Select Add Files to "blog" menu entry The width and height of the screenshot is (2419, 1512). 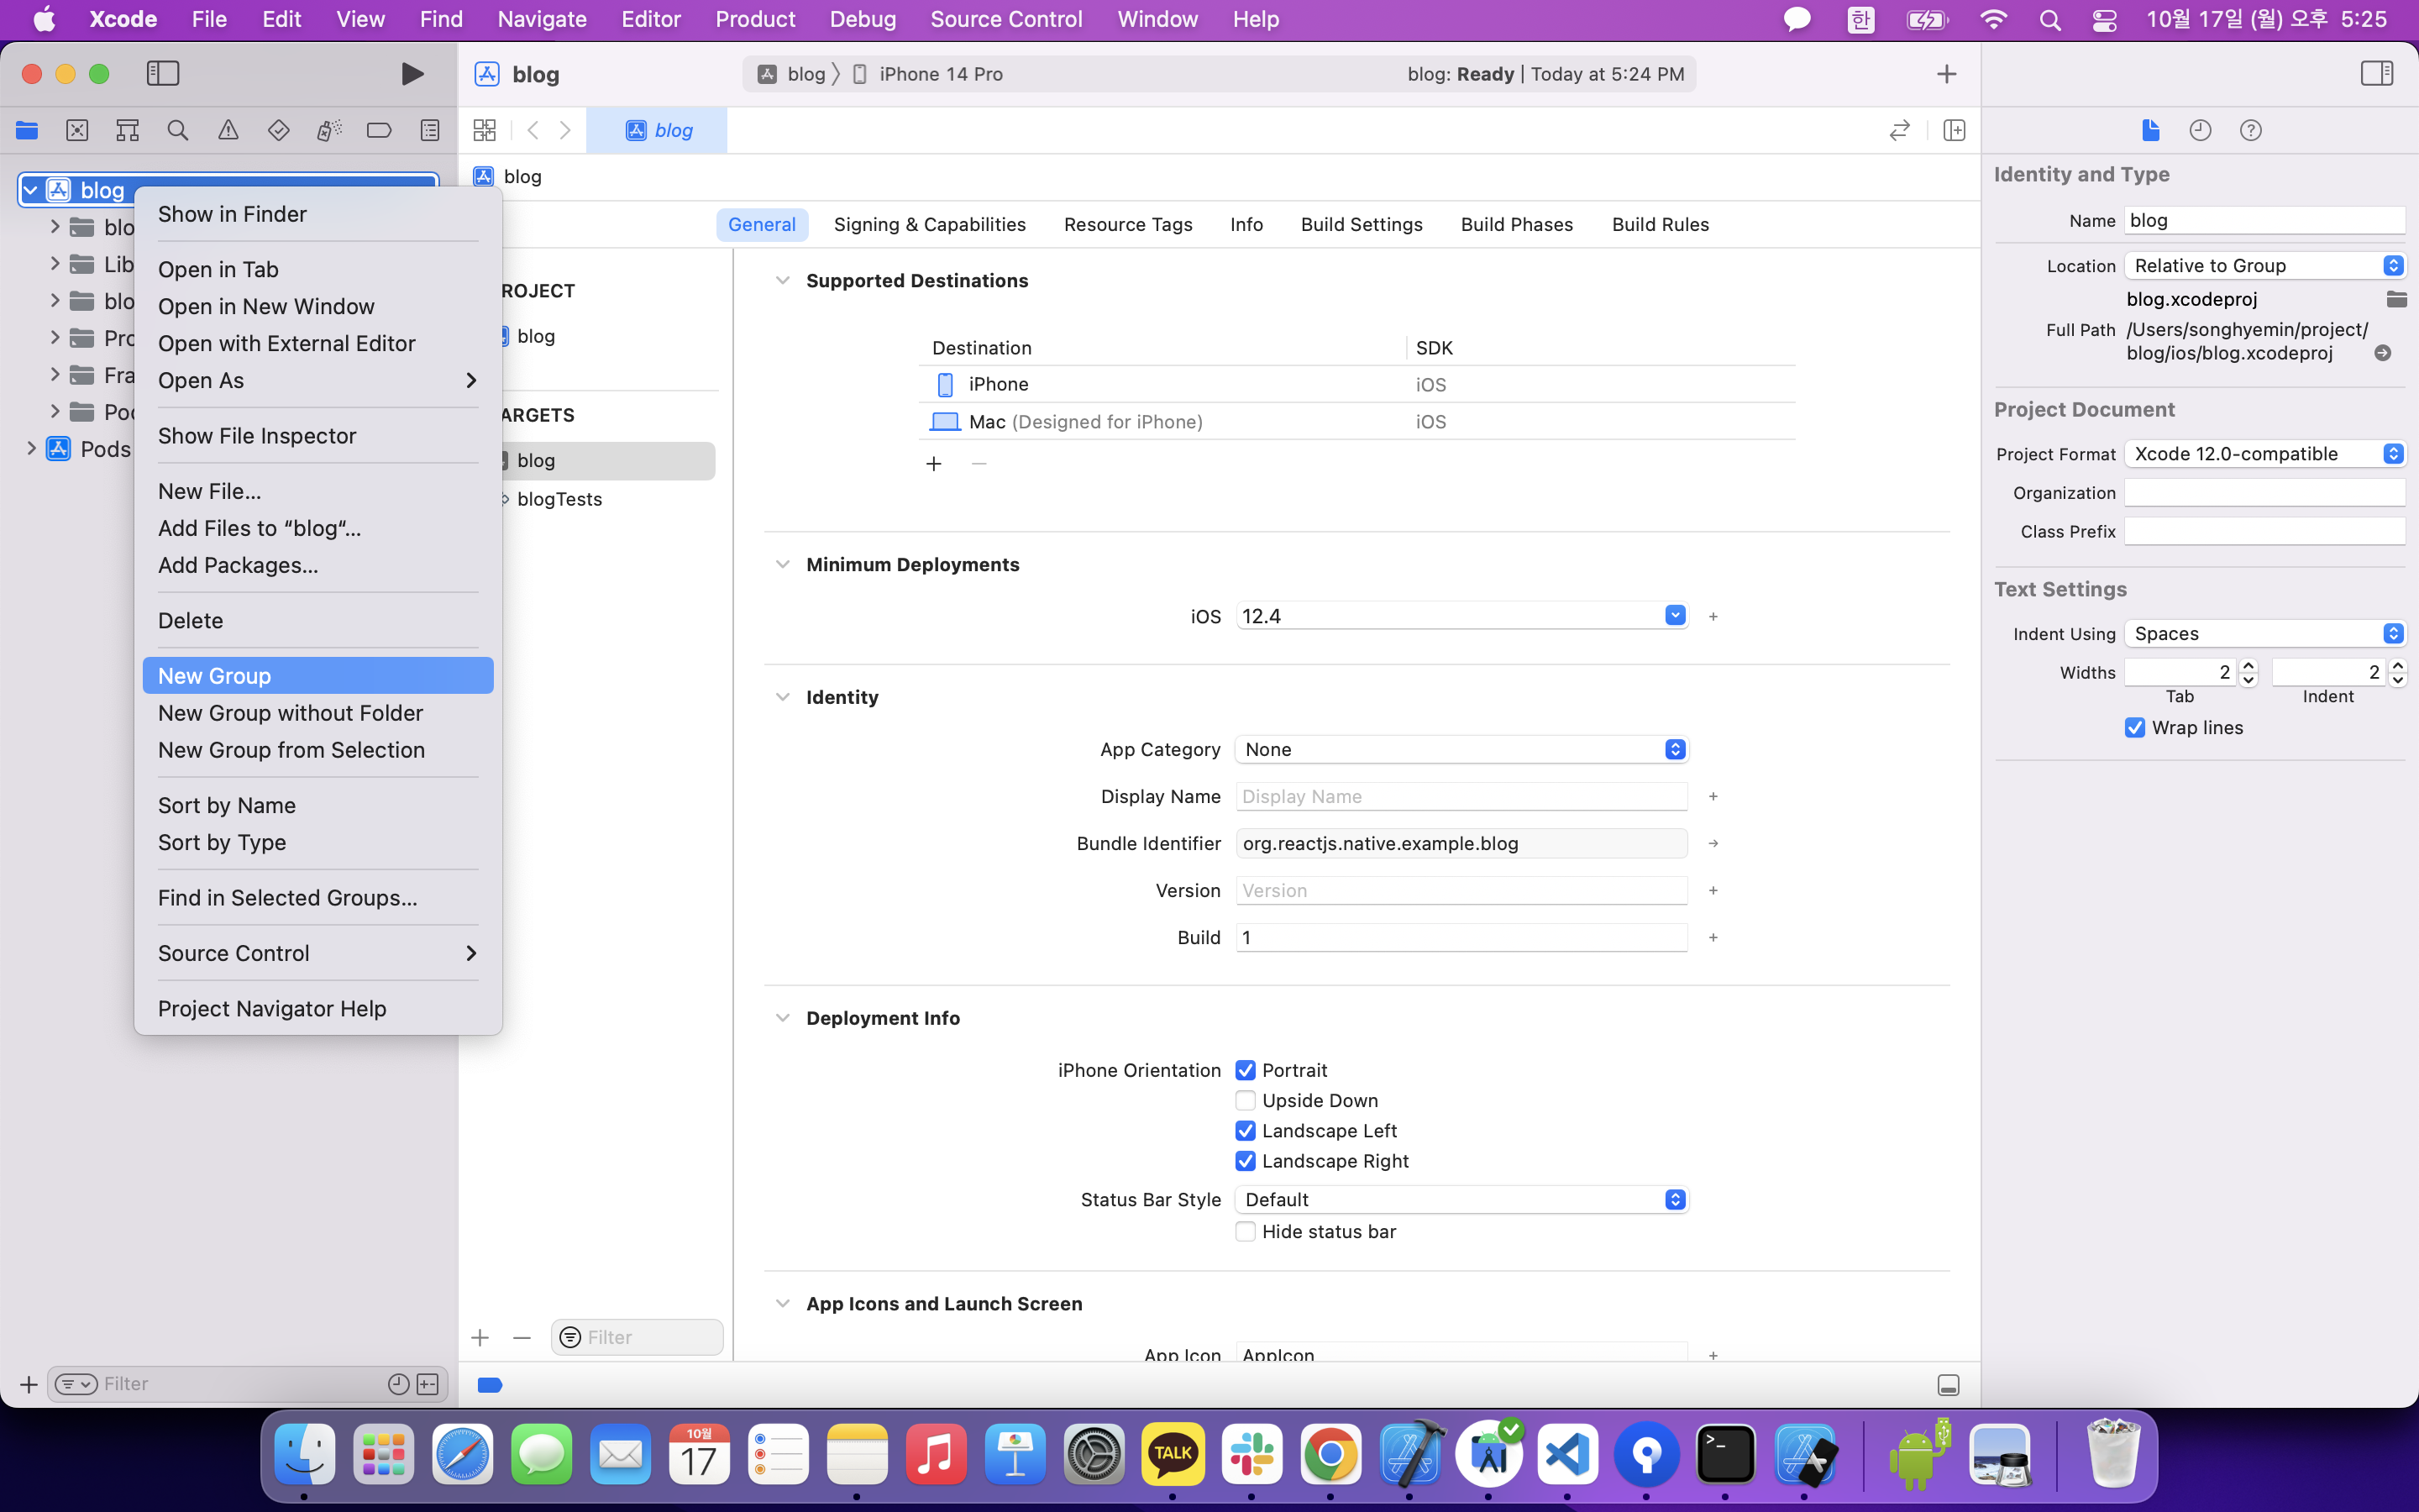coord(260,528)
